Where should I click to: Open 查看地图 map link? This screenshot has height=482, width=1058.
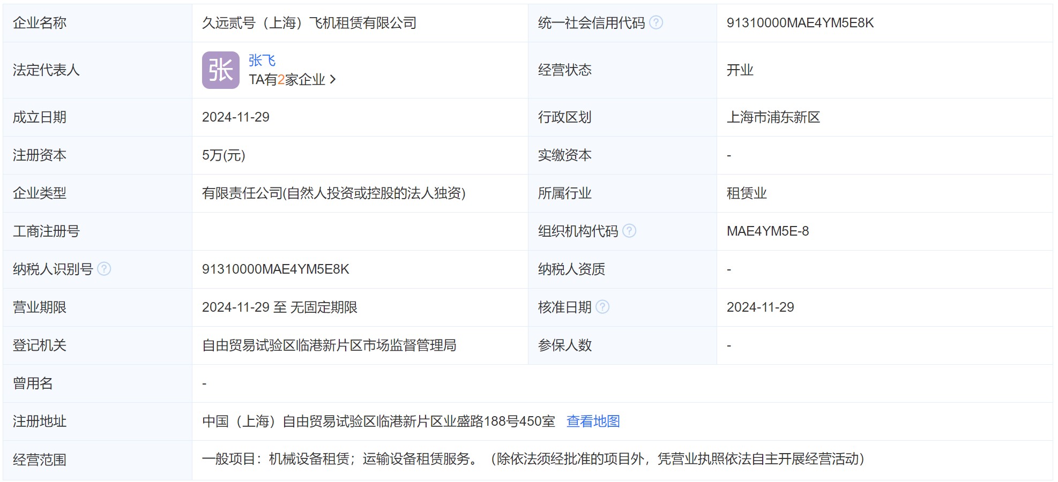click(x=593, y=421)
